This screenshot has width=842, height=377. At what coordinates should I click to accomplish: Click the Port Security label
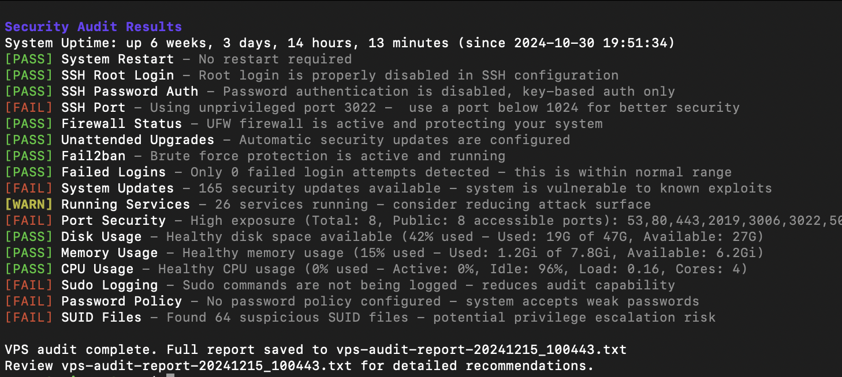[113, 220]
